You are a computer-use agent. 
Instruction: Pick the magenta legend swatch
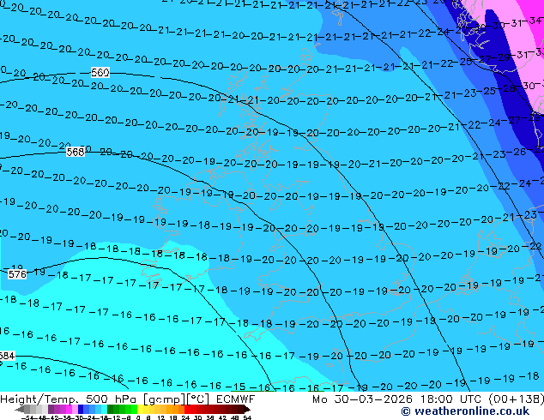pyautogui.click(x=69, y=410)
